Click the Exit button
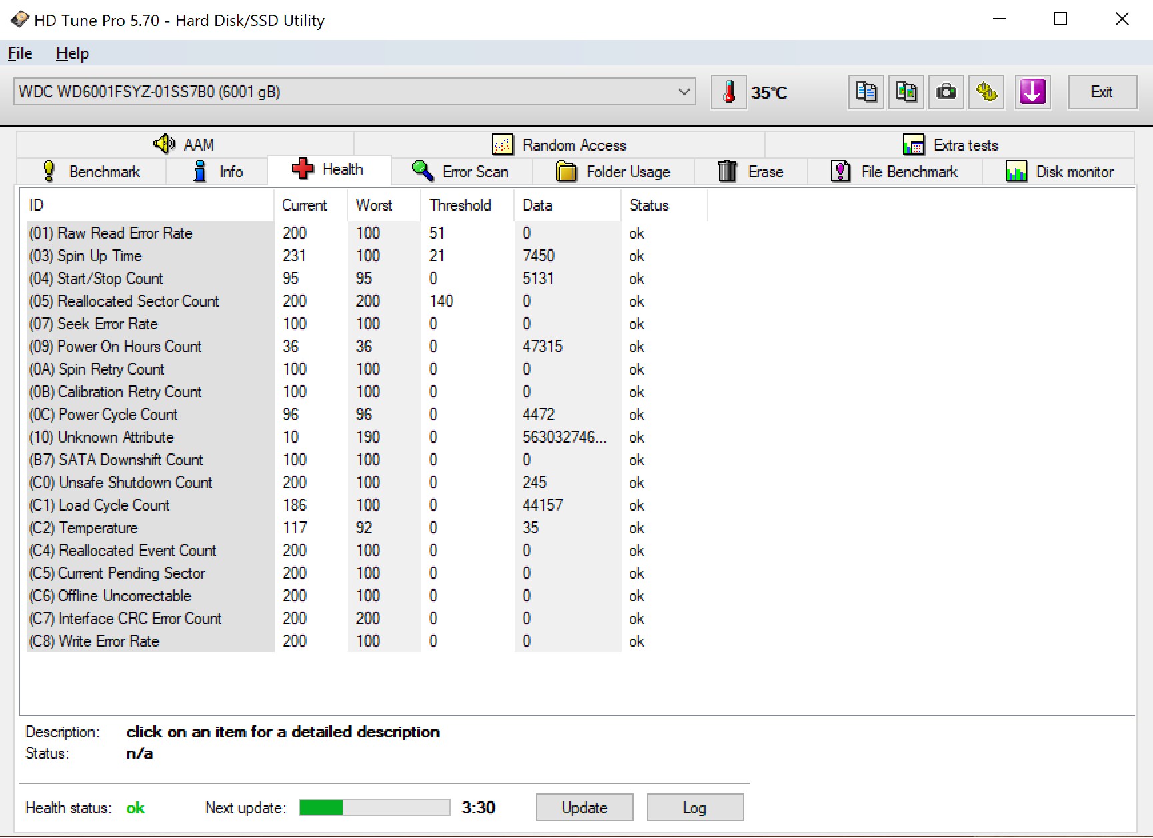 (1102, 92)
